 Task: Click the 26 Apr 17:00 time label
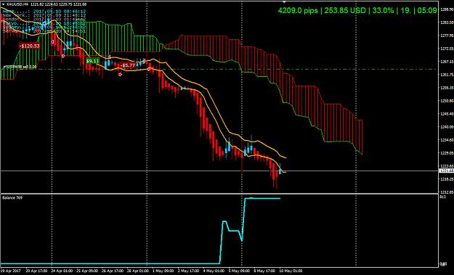coord(113,271)
